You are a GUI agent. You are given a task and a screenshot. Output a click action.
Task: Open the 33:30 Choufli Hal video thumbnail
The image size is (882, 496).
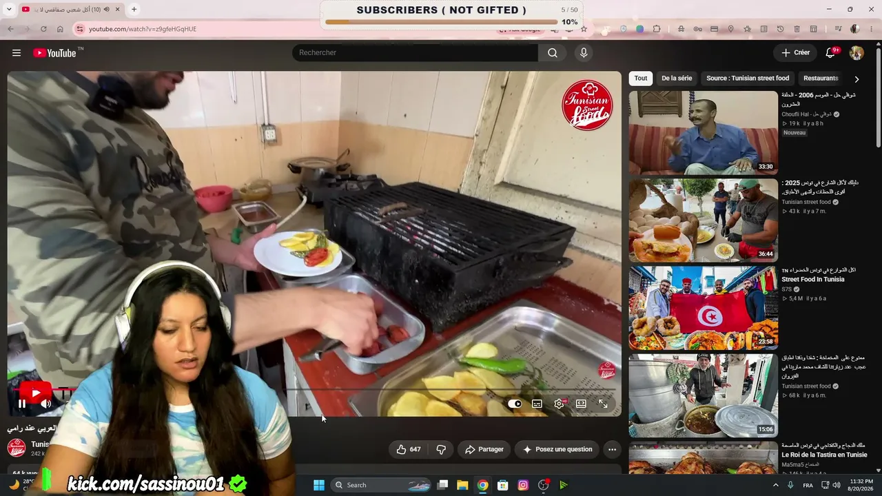click(703, 132)
